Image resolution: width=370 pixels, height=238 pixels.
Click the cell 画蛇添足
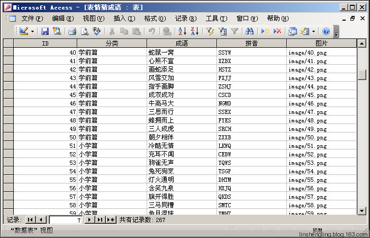[x=182, y=69]
